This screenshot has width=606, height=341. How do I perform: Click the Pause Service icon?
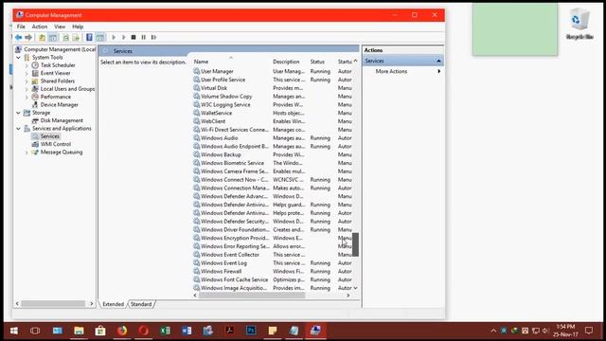(143, 38)
